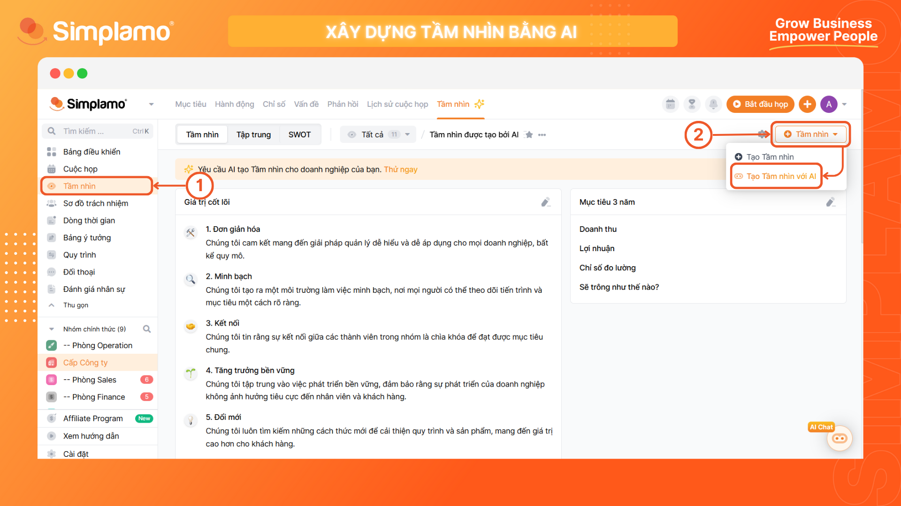Search within Nhóm chính thức groups

[147, 329]
